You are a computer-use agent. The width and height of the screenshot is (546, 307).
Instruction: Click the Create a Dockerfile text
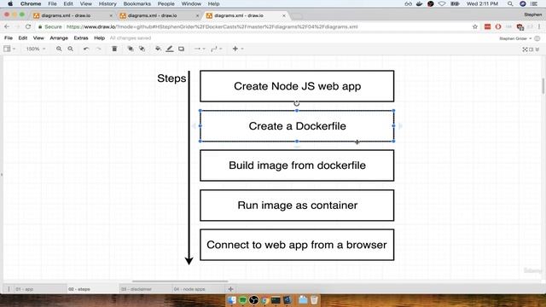tap(297, 126)
